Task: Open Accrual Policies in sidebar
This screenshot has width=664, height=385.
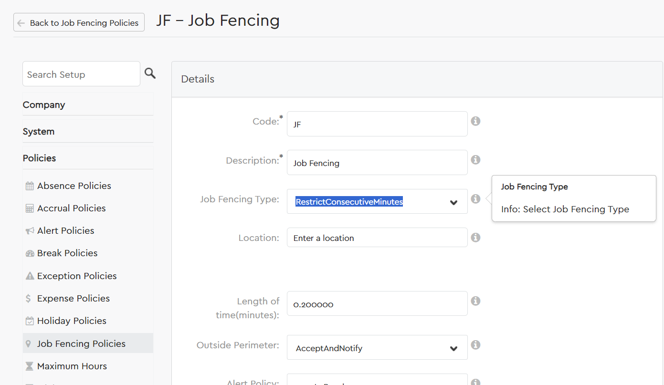Action: [71, 208]
